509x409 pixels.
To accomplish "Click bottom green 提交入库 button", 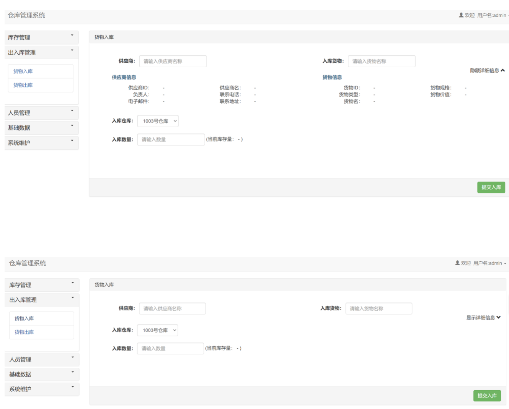I will (x=487, y=396).
